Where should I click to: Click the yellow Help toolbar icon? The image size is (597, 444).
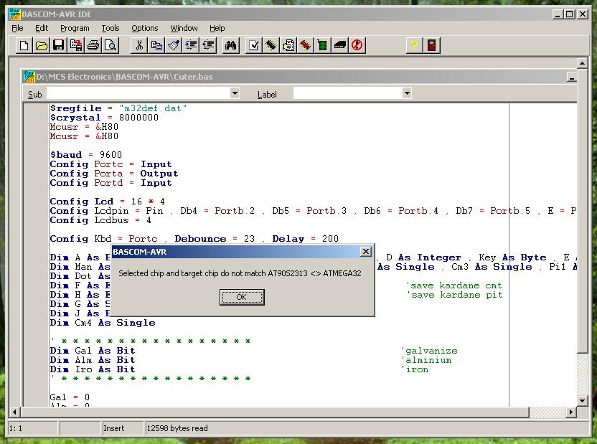click(x=414, y=46)
